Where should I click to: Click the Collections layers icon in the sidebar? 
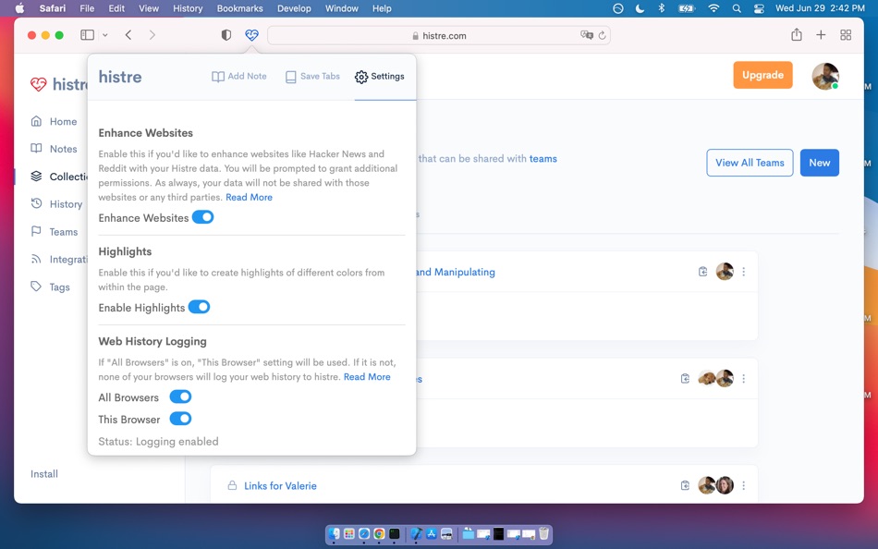[36, 176]
